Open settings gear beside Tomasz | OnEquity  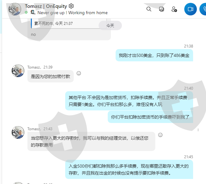(x=71, y=6)
